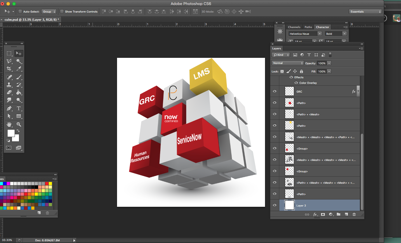Add a layer mask
Image resolution: width=401 pixels, height=243 pixels.
tap(323, 214)
